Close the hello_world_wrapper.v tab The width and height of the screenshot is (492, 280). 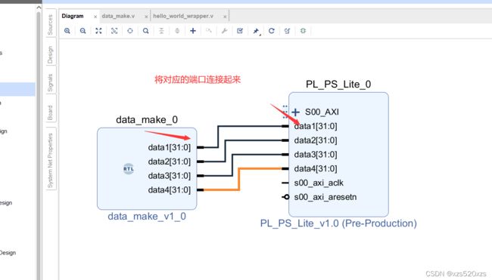tap(225, 17)
